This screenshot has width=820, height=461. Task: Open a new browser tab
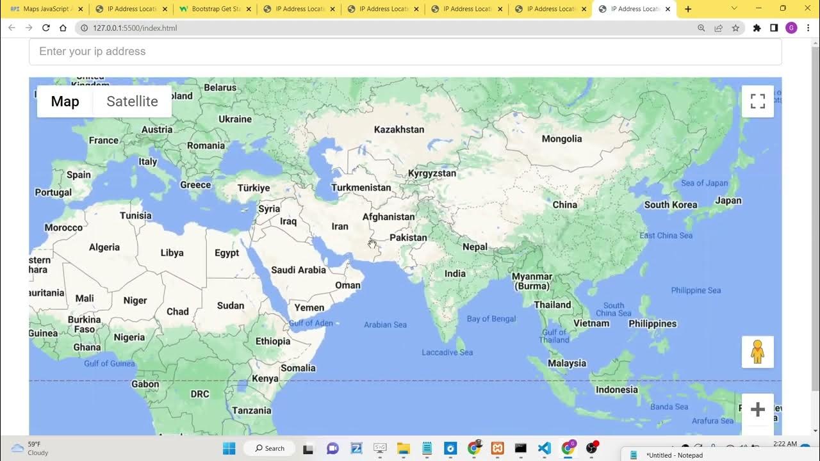[688, 9]
